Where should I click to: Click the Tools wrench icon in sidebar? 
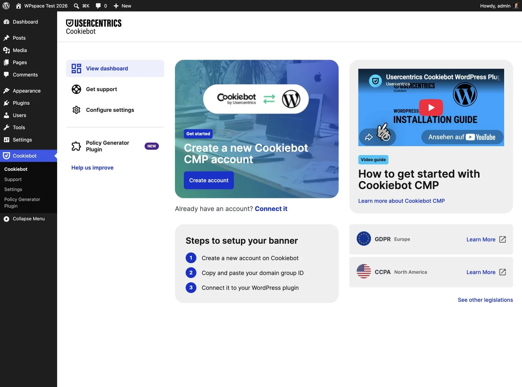click(6, 128)
